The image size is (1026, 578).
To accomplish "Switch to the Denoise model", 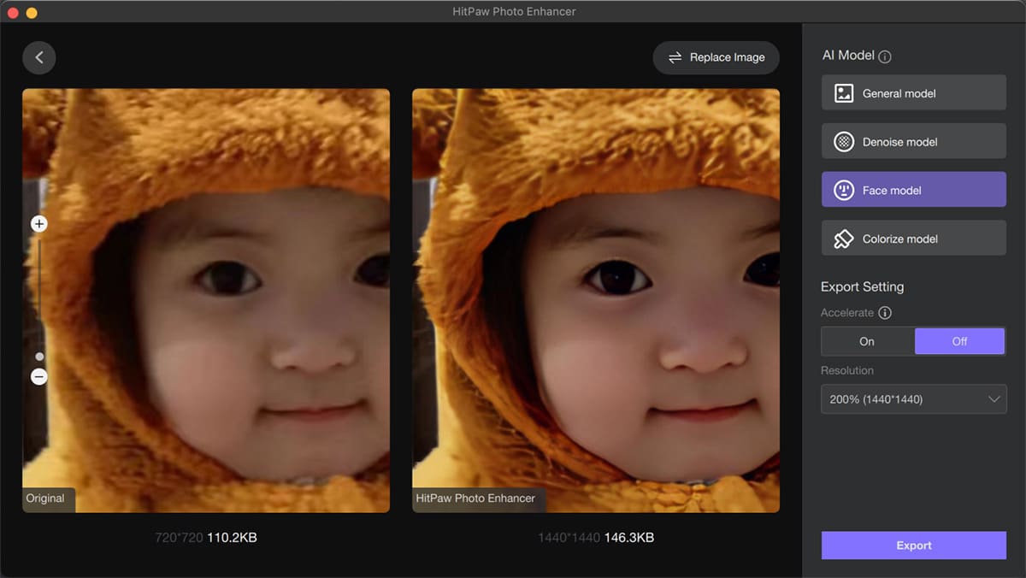I will click(x=913, y=142).
